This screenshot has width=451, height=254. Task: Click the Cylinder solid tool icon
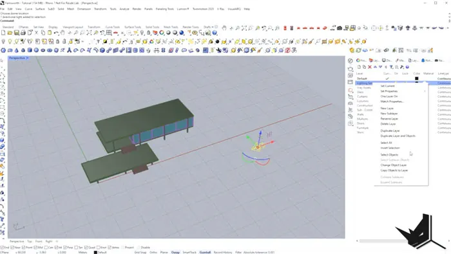tap(30, 50)
